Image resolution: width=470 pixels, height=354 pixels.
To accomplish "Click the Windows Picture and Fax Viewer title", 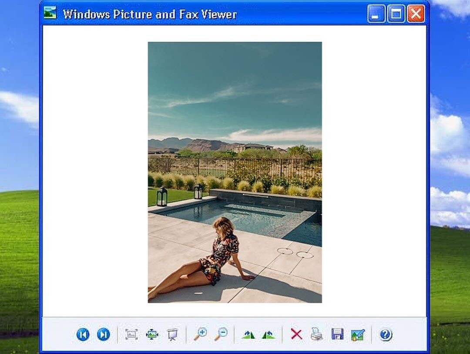I will tap(150, 14).
